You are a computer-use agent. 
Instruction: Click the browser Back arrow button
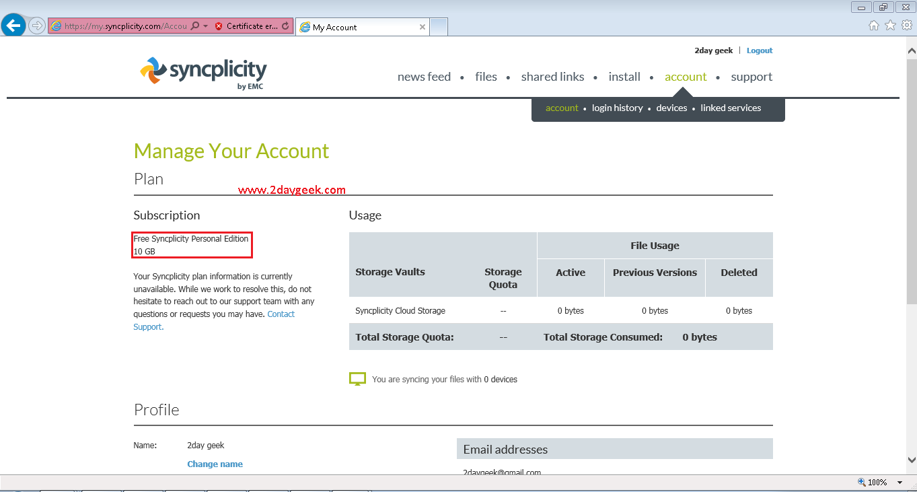(x=13, y=26)
